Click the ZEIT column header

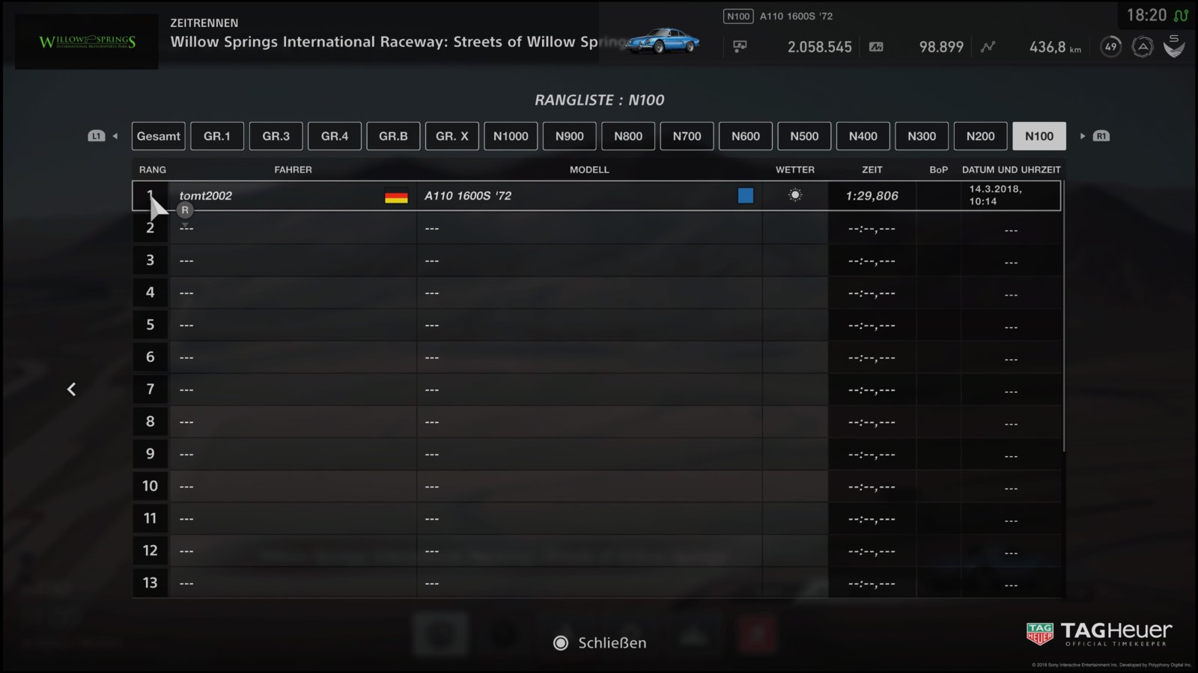pos(872,170)
